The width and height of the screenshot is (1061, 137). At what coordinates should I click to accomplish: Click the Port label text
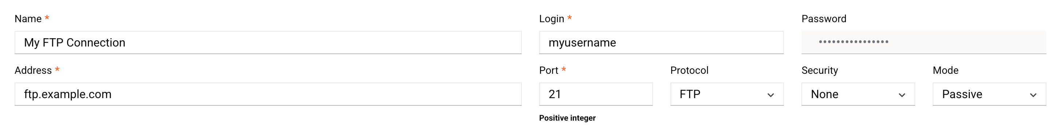point(549,70)
